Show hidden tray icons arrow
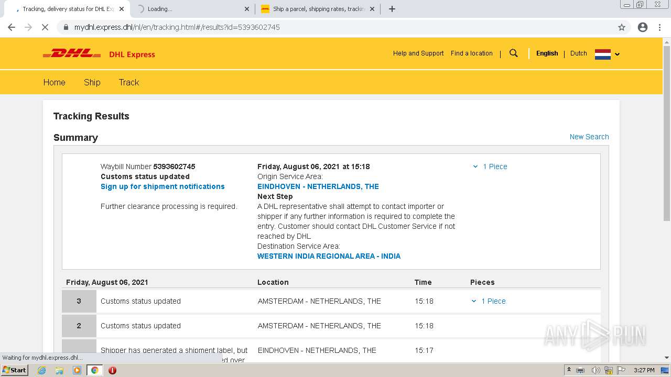This screenshot has width=671, height=377. (569, 370)
